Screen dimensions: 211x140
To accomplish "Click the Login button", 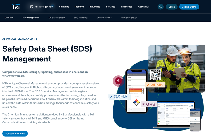I will [172, 7].
